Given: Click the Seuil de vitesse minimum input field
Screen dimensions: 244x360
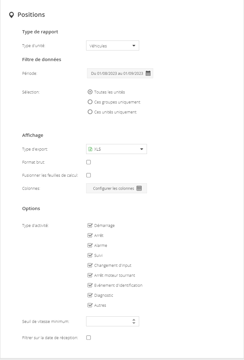Looking at the screenshot, I should pyautogui.click(x=113, y=321).
